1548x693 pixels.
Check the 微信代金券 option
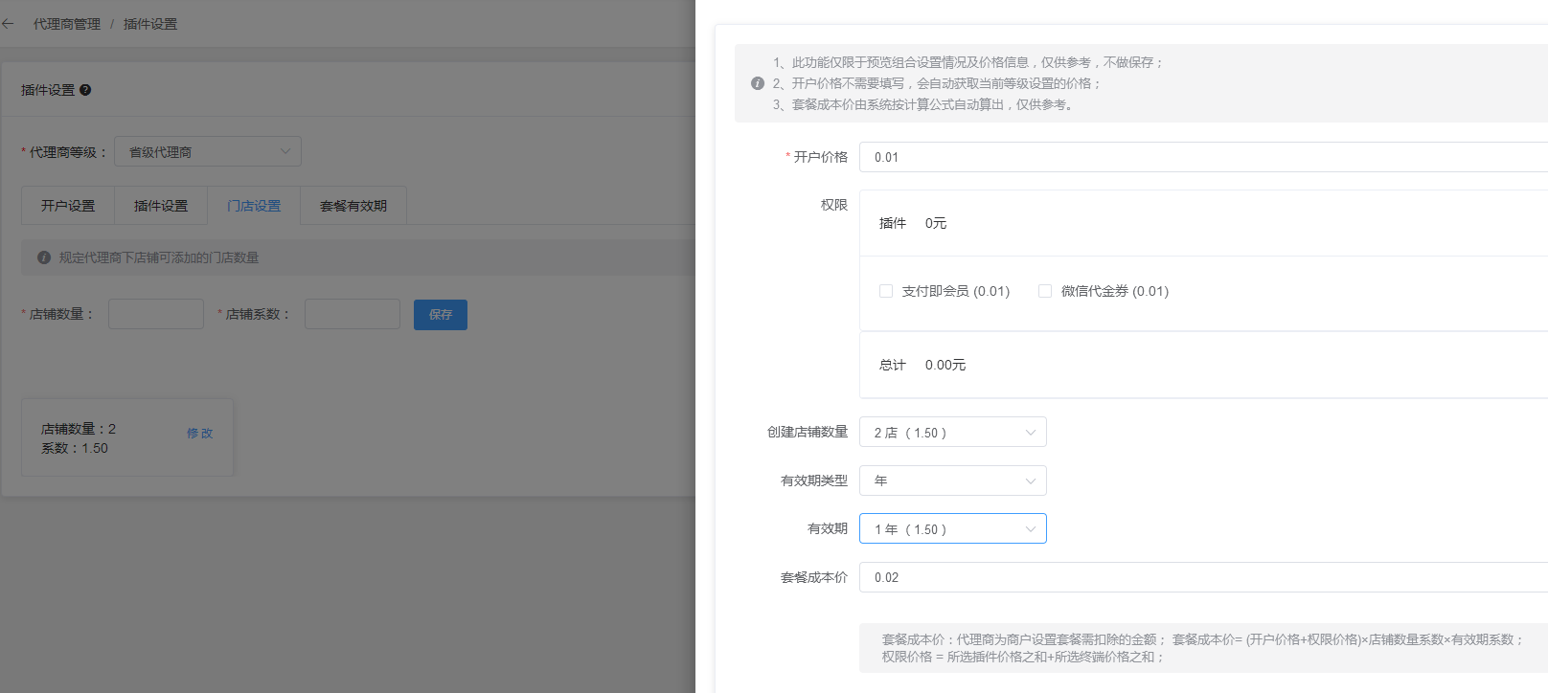[x=1045, y=291]
